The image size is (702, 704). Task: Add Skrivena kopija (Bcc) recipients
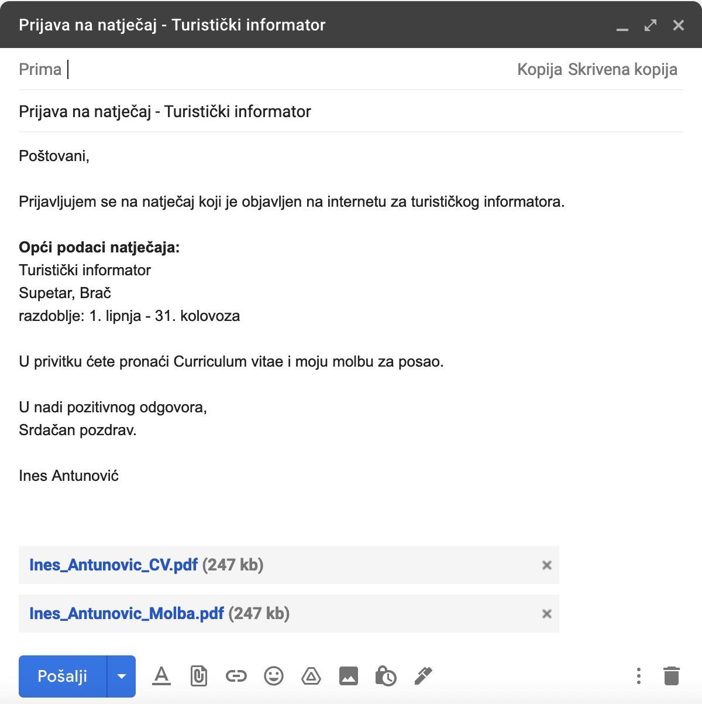click(x=622, y=69)
